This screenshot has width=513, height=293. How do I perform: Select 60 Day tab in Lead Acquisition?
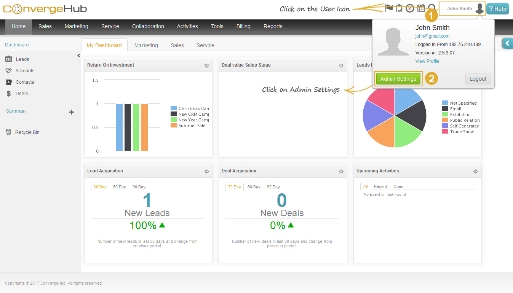point(120,187)
